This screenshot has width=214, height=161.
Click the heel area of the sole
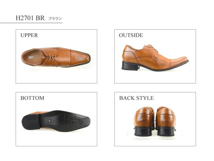click(30, 122)
